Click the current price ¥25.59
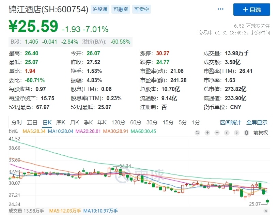Screen dimensions: 278x215 click(x=33, y=26)
